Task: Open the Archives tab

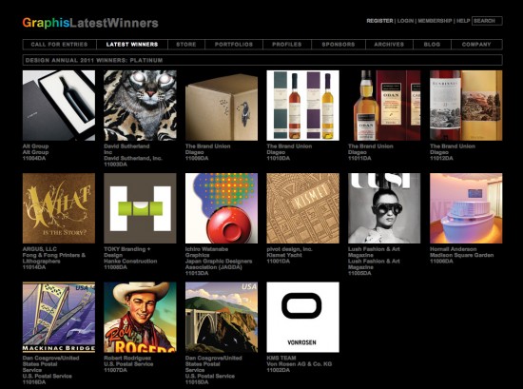Action: point(389,45)
